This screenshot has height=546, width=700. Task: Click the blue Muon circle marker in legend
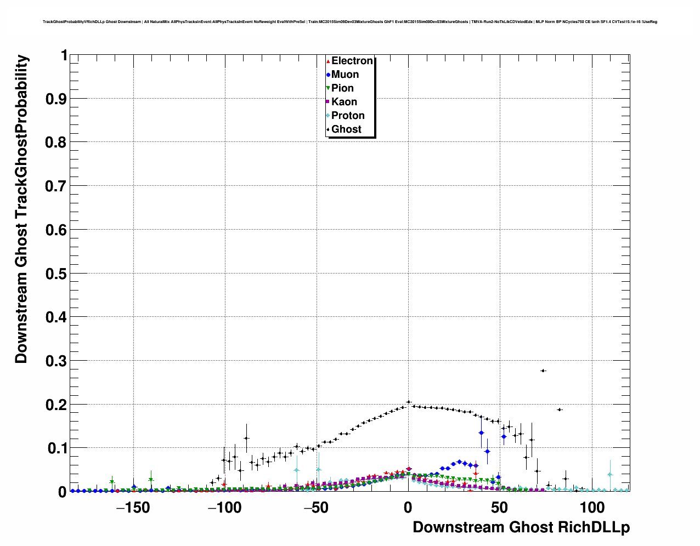click(328, 75)
